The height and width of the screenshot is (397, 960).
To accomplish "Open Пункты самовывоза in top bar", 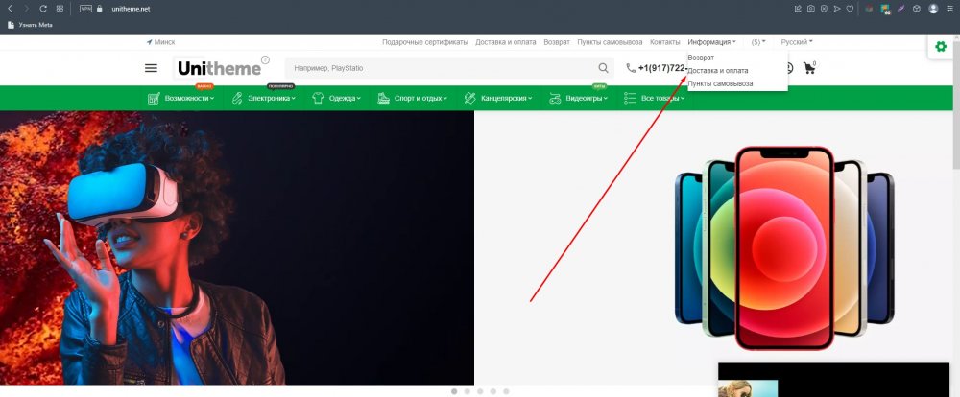I will (610, 42).
